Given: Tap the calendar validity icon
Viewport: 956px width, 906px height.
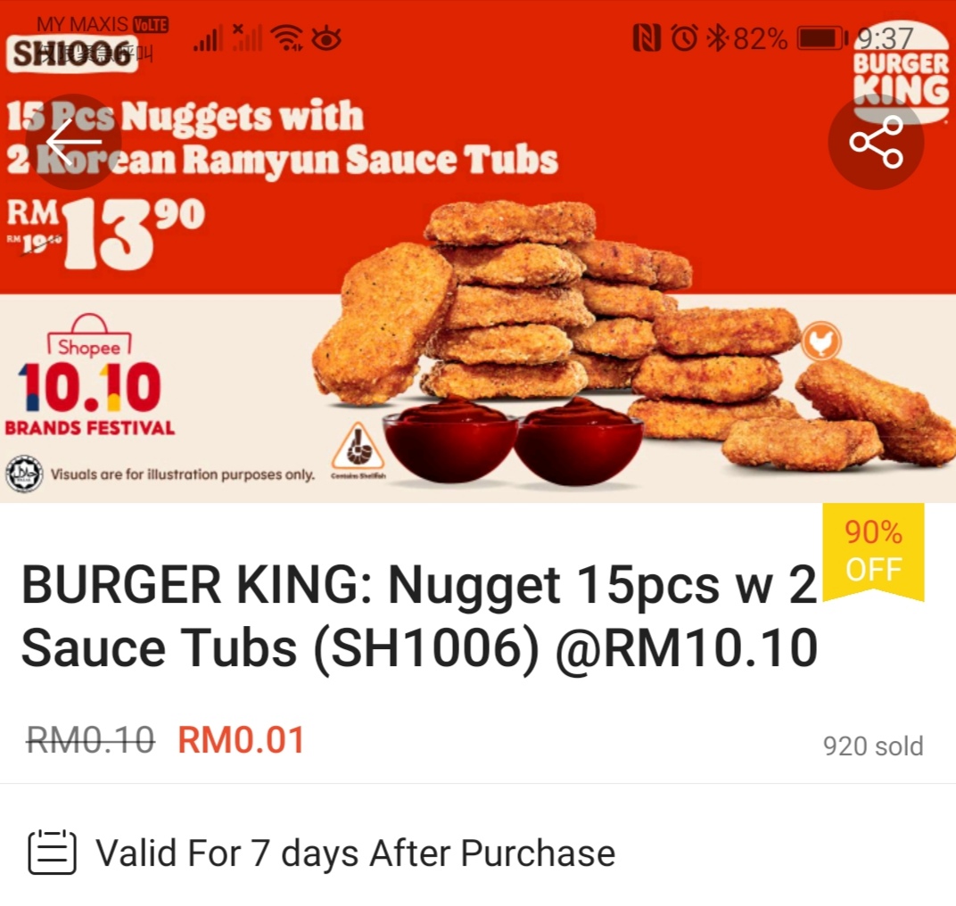Looking at the screenshot, I should [53, 852].
